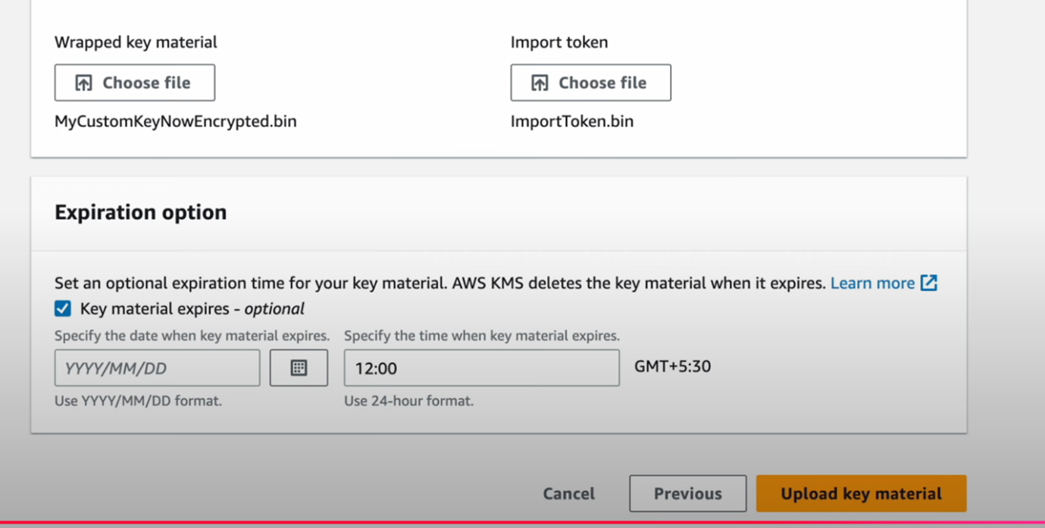Click upload icon in Import token button

tap(540, 83)
